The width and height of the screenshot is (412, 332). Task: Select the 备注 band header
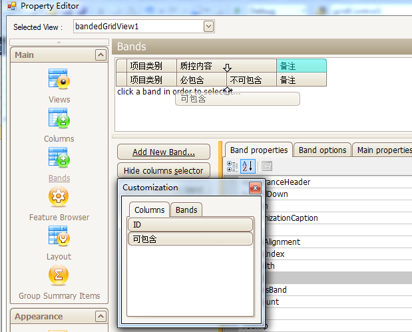click(302, 66)
